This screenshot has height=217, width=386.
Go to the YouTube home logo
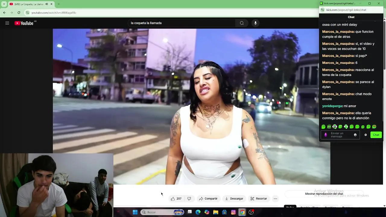pos(24,23)
